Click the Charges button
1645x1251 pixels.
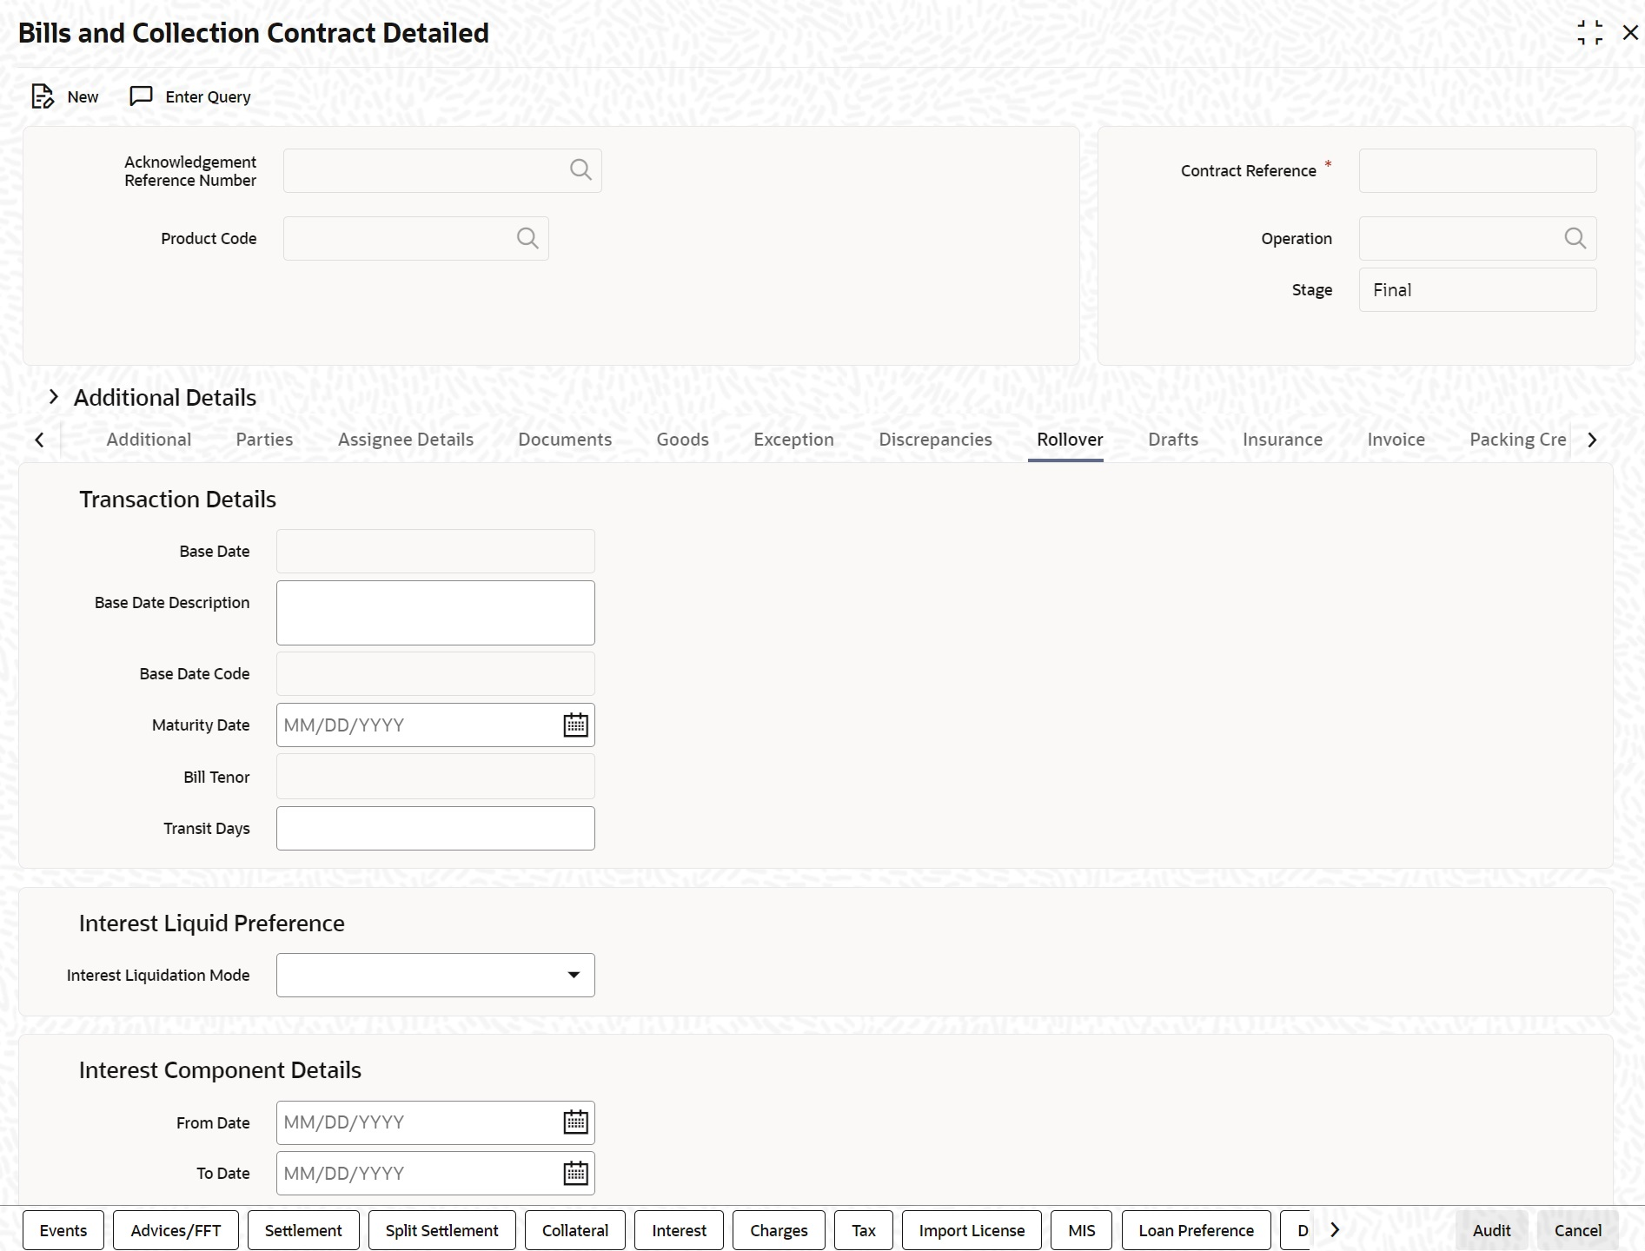coord(779,1230)
